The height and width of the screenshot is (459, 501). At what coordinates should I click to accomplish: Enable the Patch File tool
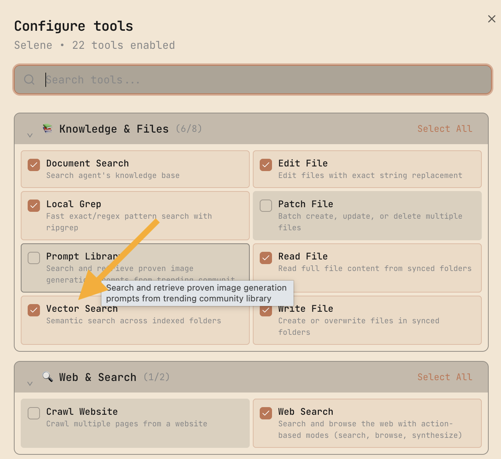click(x=265, y=206)
